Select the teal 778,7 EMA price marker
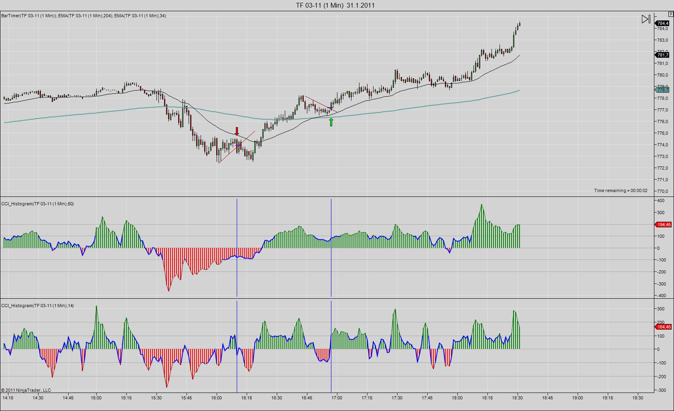The height and width of the screenshot is (411, 674). pyautogui.click(x=662, y=90)
